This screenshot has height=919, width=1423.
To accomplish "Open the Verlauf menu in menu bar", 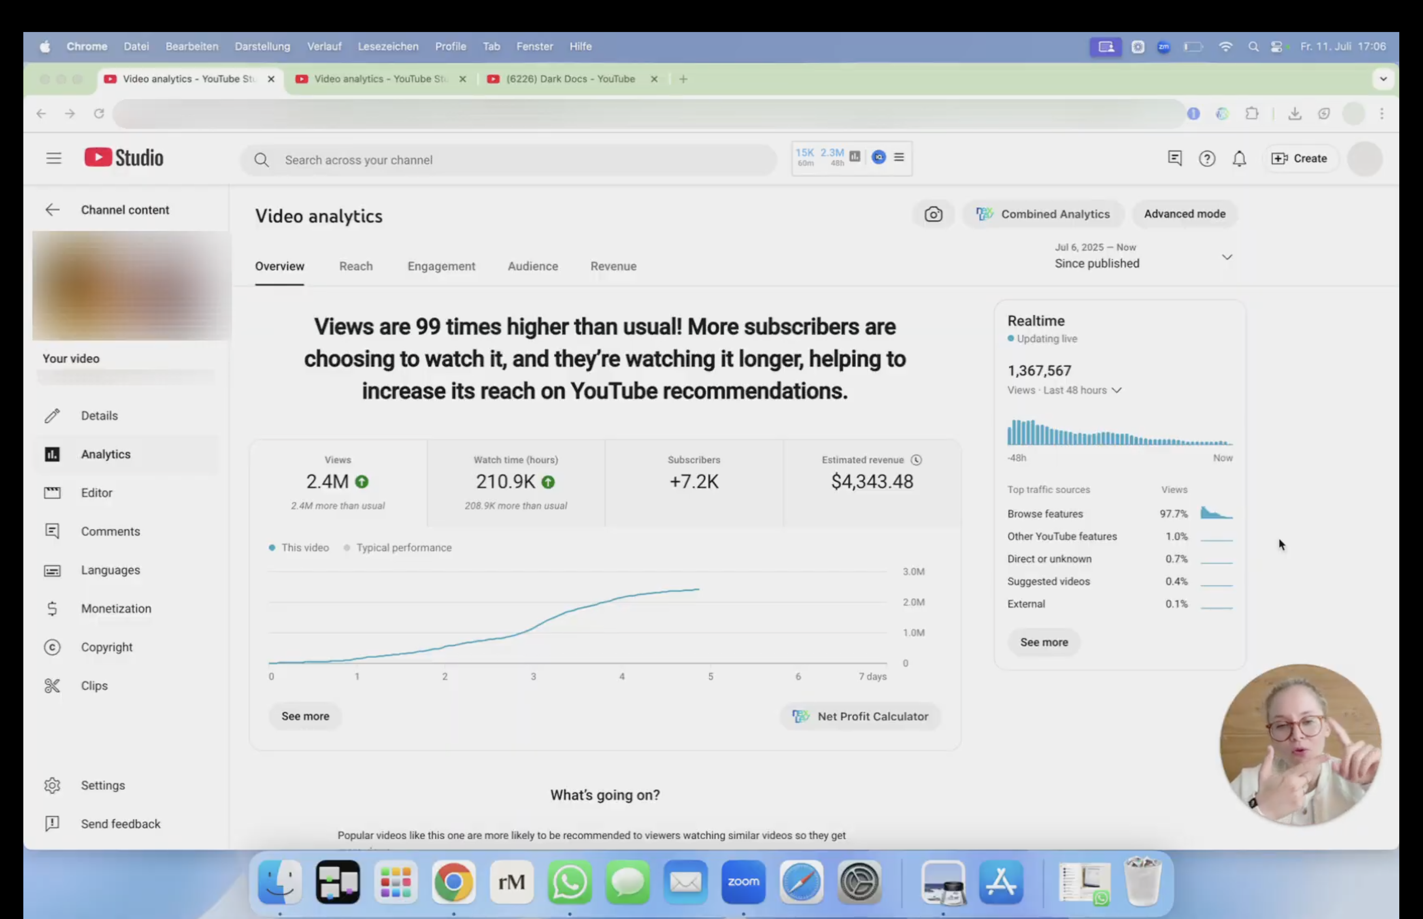I will point(324,46).
